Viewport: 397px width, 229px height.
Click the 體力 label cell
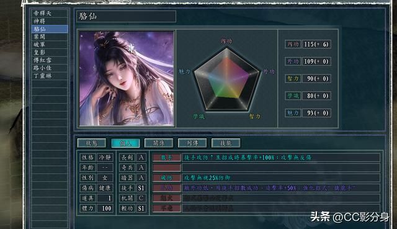point(87,209)
